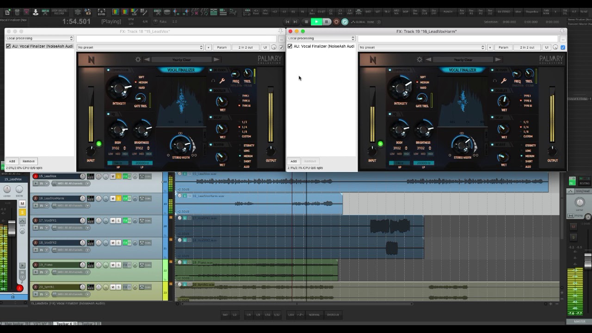
Task: Click the NoiseAsh N logo in LeadVox plugin
Action: click(x=92, y=60)
